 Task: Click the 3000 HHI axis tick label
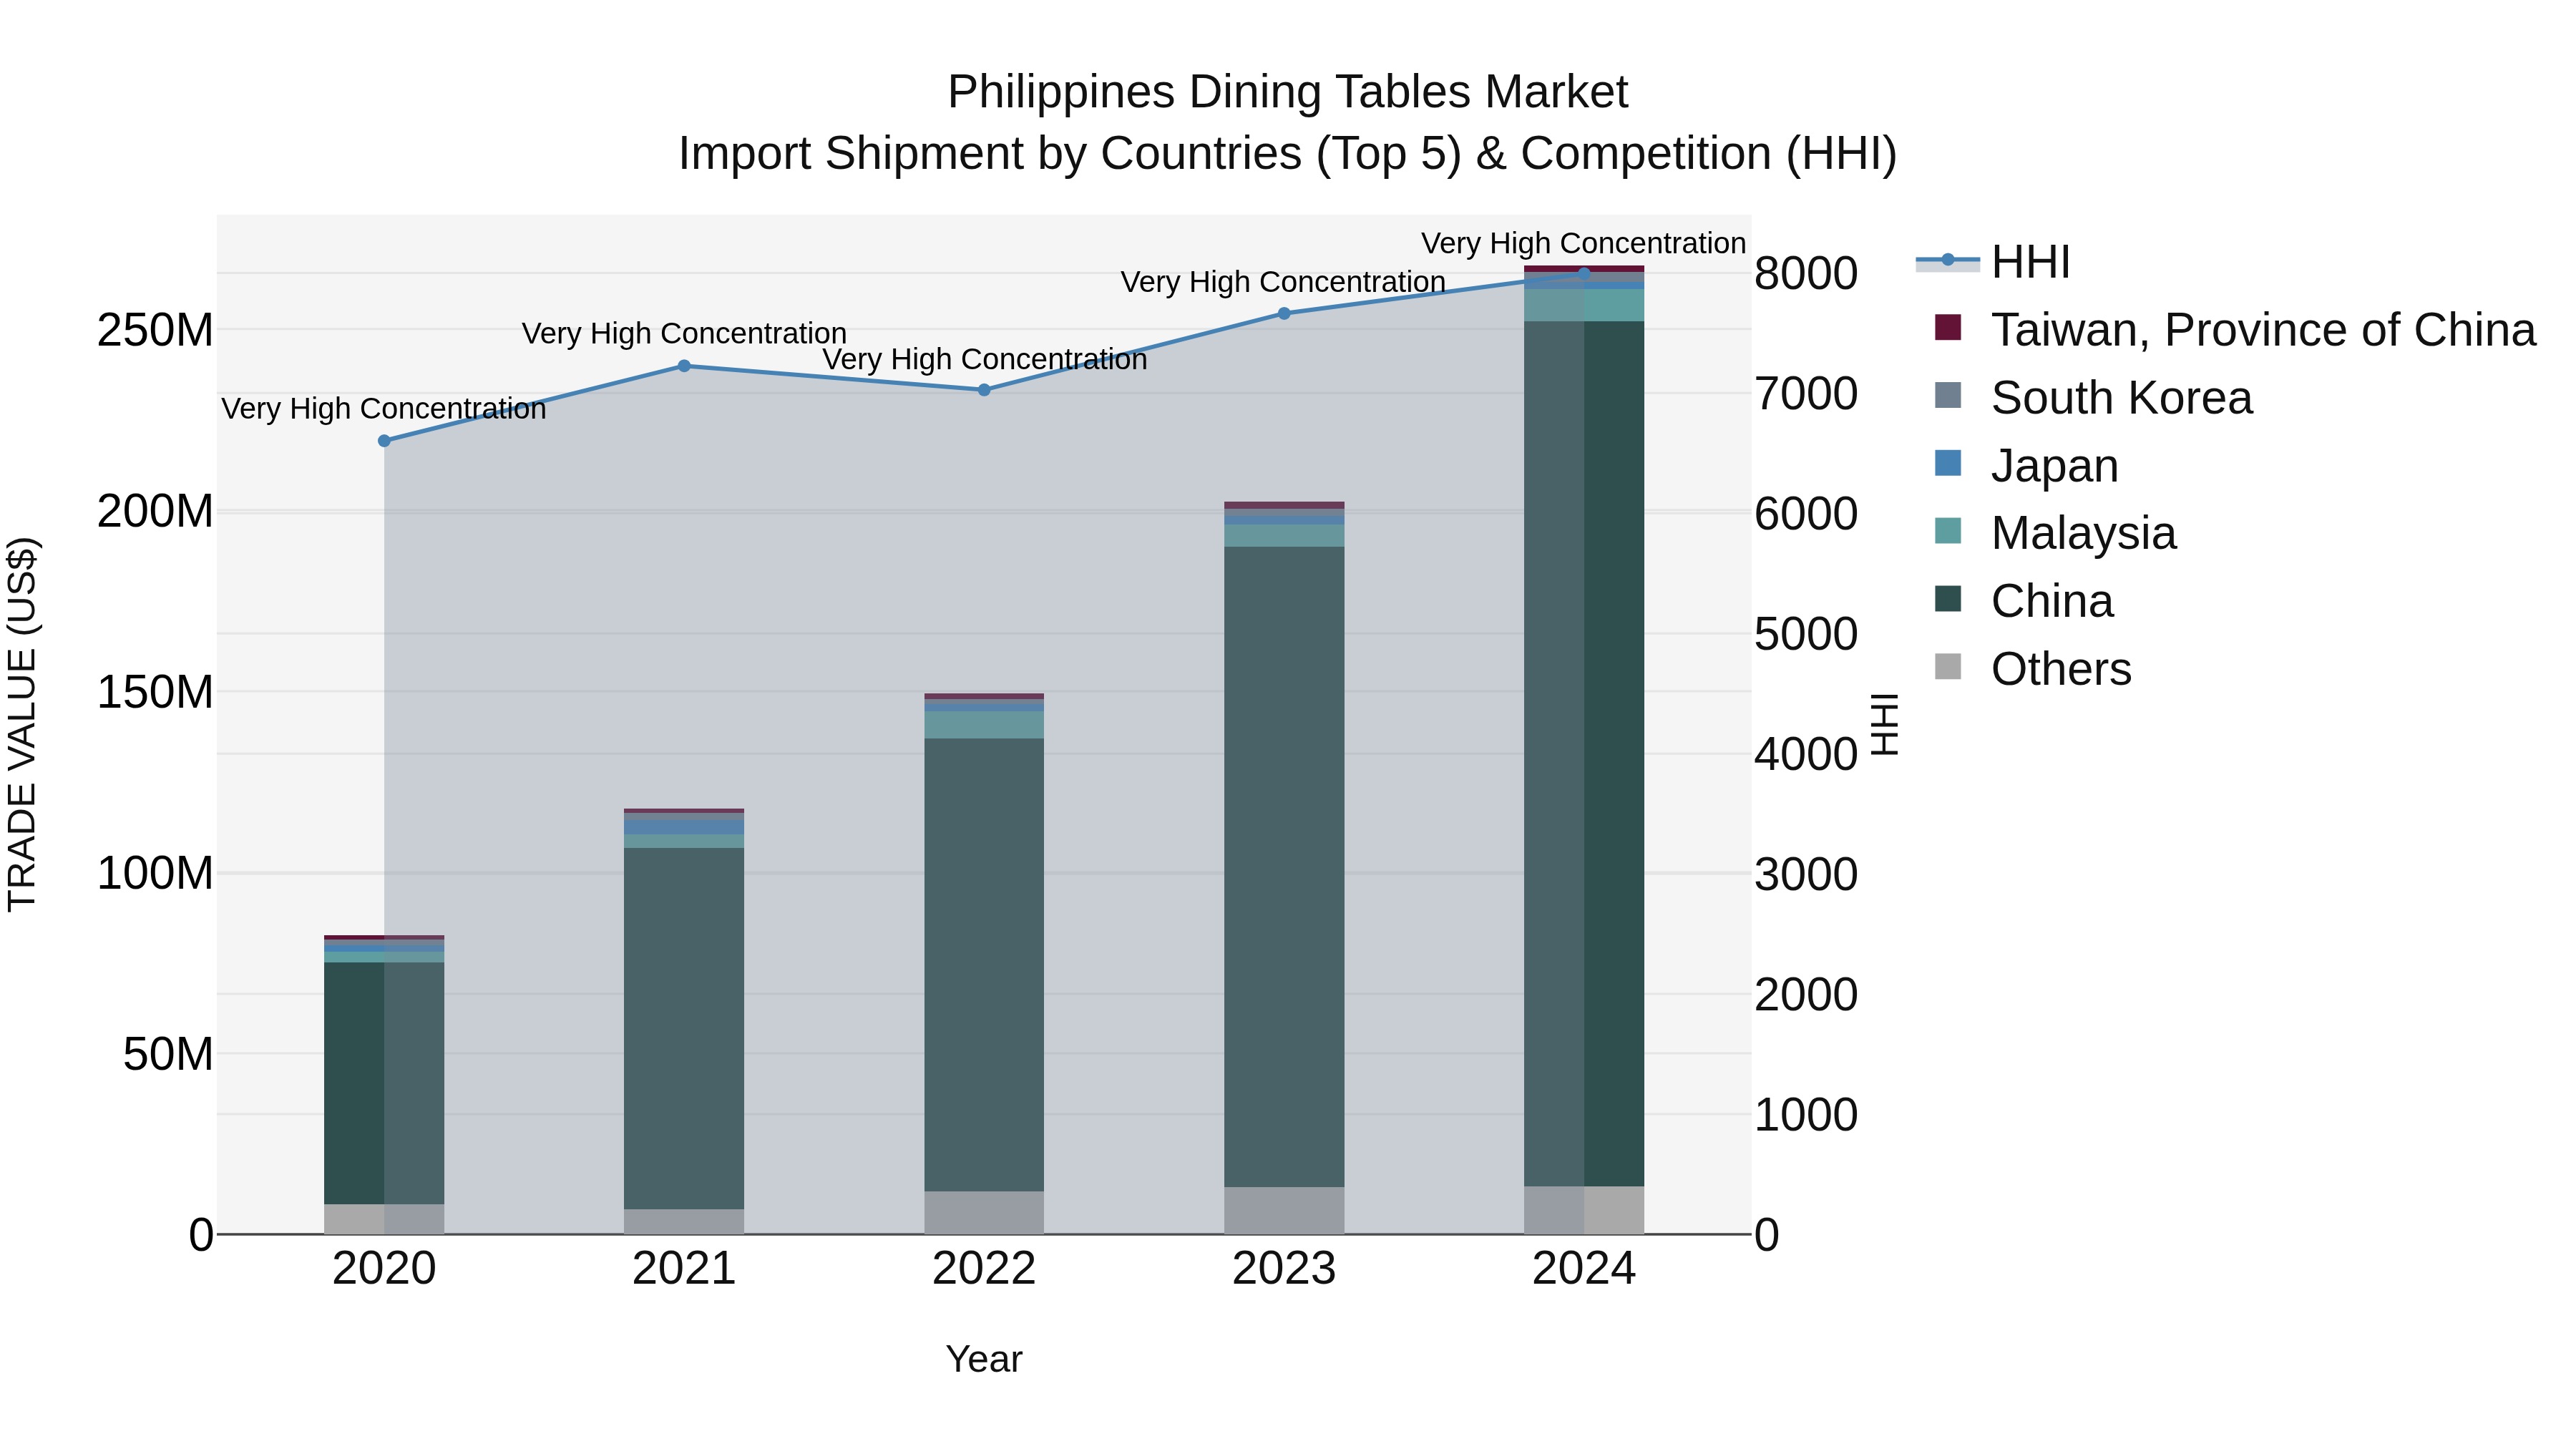[1806, 874]
